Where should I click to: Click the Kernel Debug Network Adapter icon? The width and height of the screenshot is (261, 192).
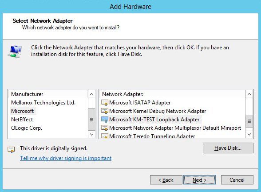click(x=105, y=111)
